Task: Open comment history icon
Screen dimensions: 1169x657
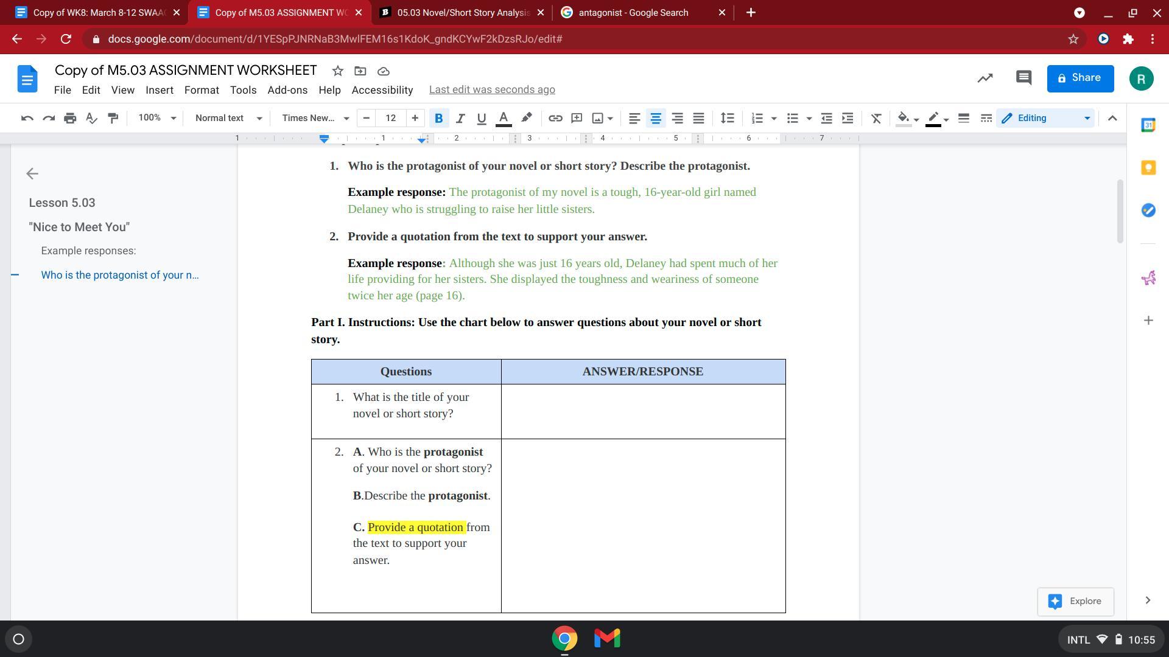Action: coord(1023,78)
